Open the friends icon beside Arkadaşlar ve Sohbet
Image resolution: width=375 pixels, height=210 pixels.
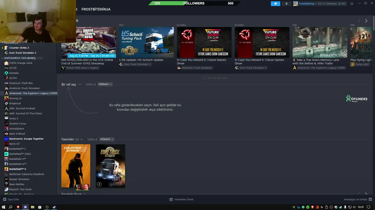click(370, 199)
